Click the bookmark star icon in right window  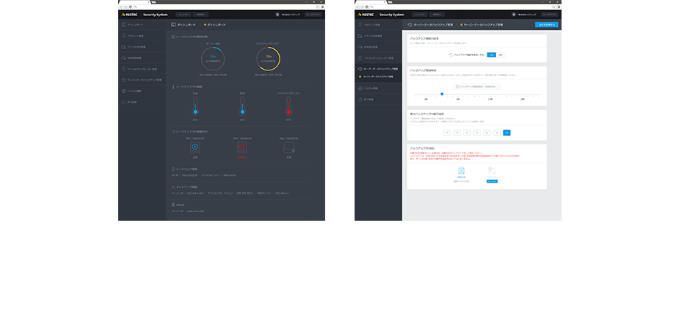tap(554, 7)
